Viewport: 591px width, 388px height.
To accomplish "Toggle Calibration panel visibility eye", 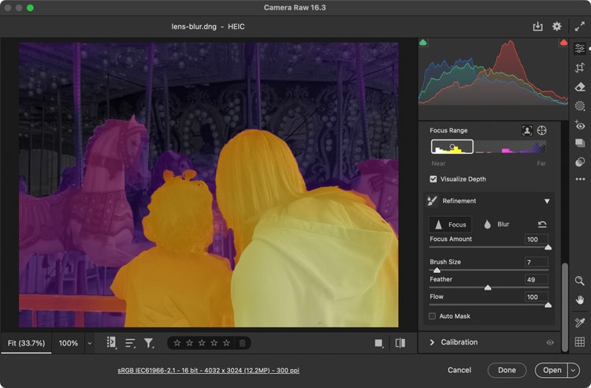I will [550, 342].
